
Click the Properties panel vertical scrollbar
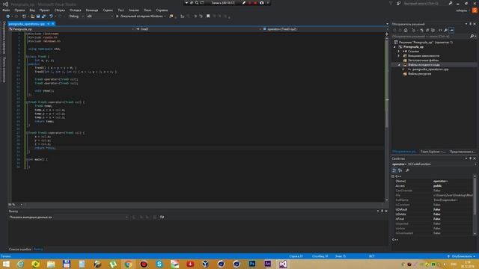[475, 205]
